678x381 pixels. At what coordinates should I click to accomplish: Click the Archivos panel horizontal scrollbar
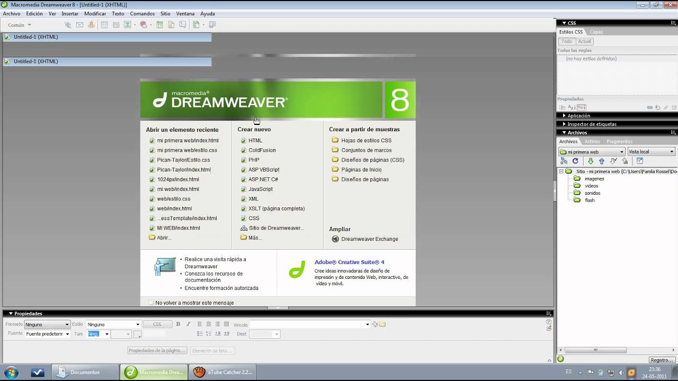pos(595,350)
